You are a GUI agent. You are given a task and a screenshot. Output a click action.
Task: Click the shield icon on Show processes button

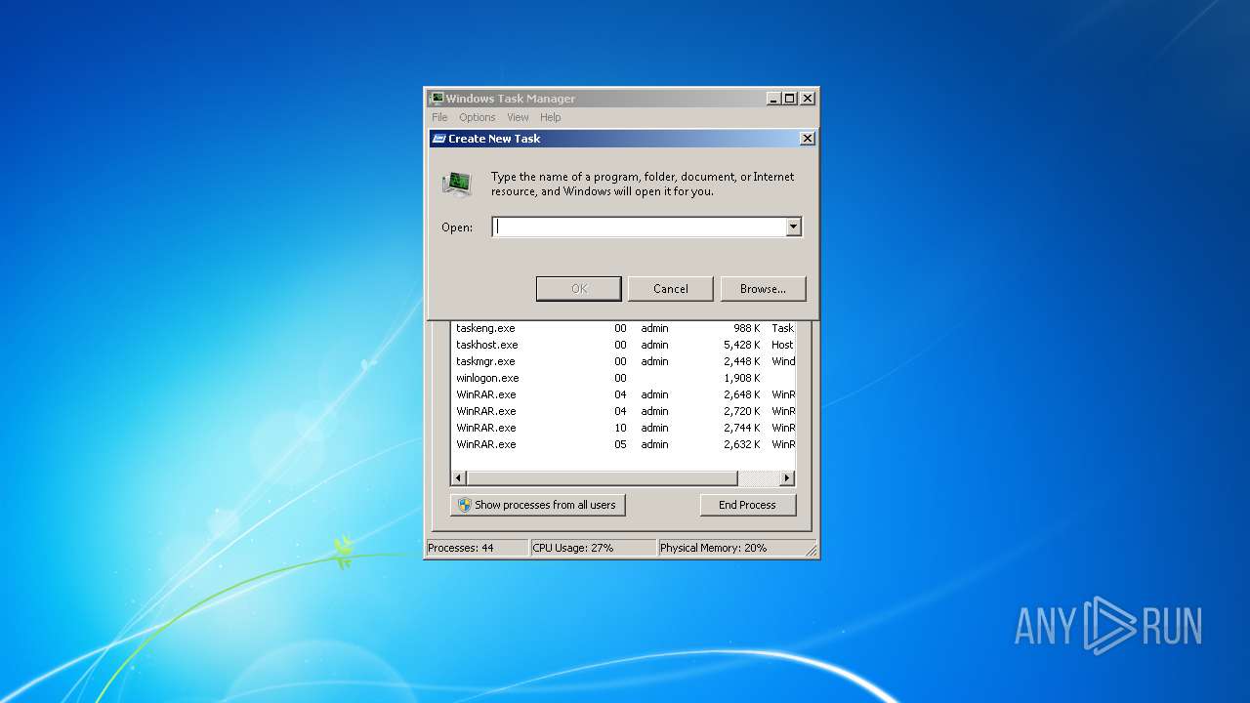(x=465, y=505)
